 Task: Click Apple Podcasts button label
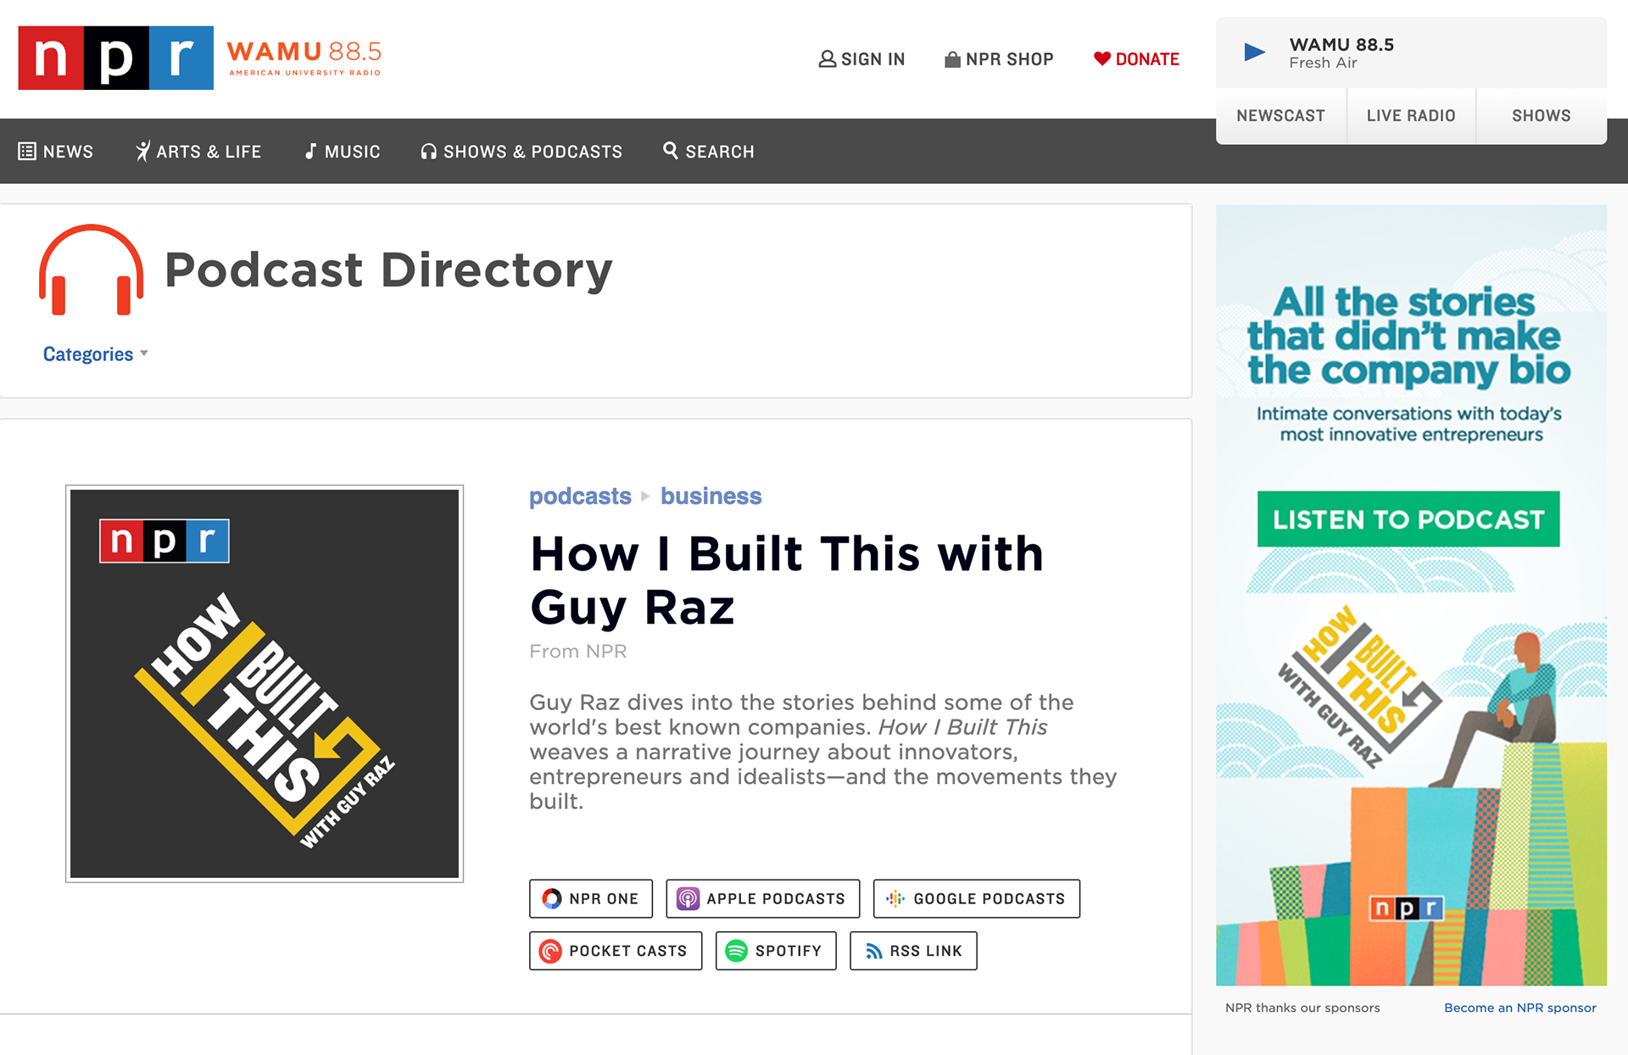[776, 899]
